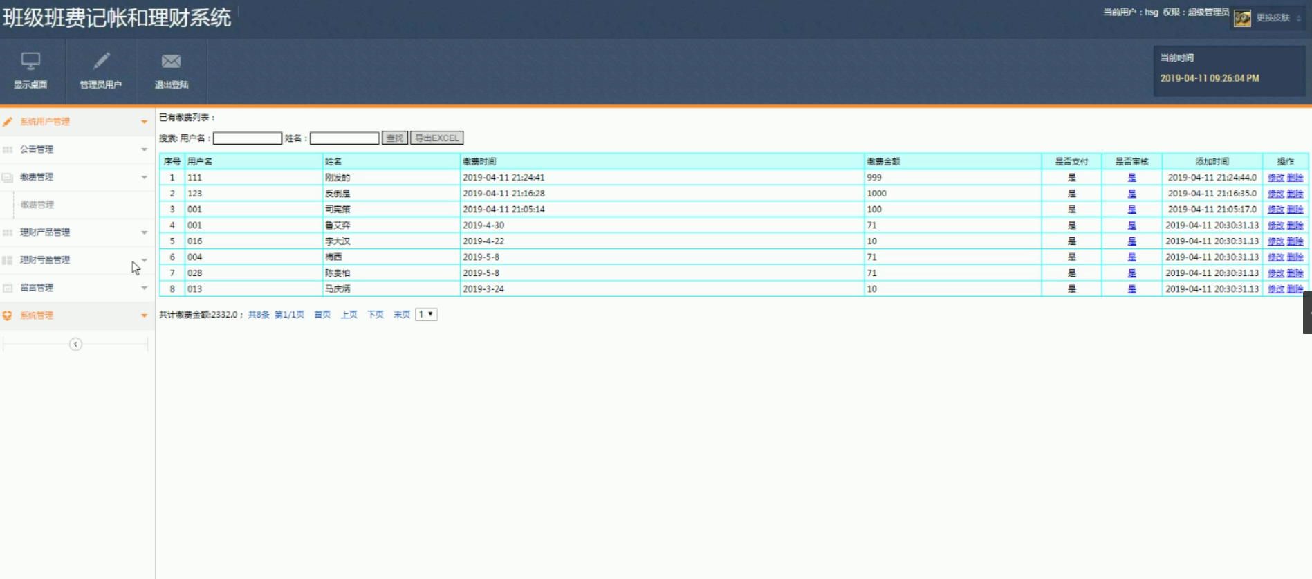1312x579 pixels.
Task: Open the 理财产品管理 menu label
Action: [x=45, y=232]
